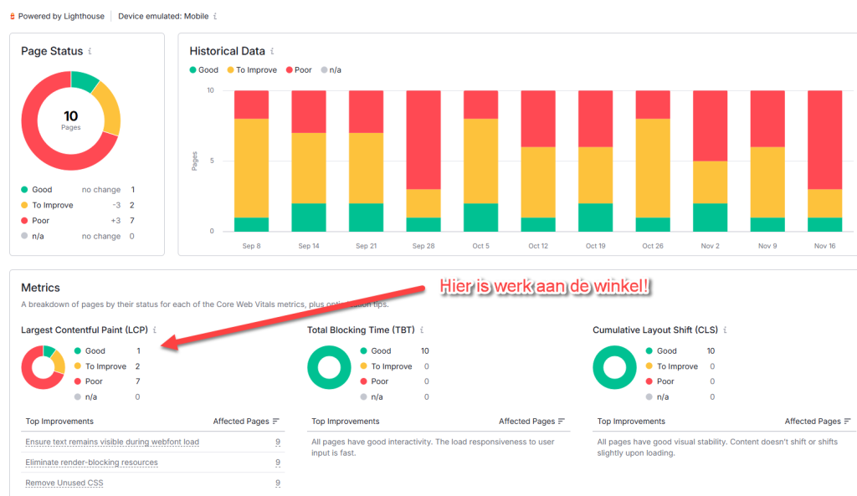Viewport: 857px width, 496px height.
Task: Click the 'Metrics' section heading
Action: (40, 288)
